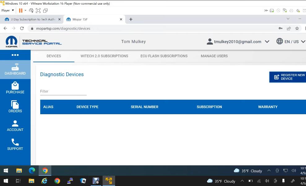Click the VMware hard disk device icon
306x186 pixels.
pyautogui.click(x=272, y=11)
